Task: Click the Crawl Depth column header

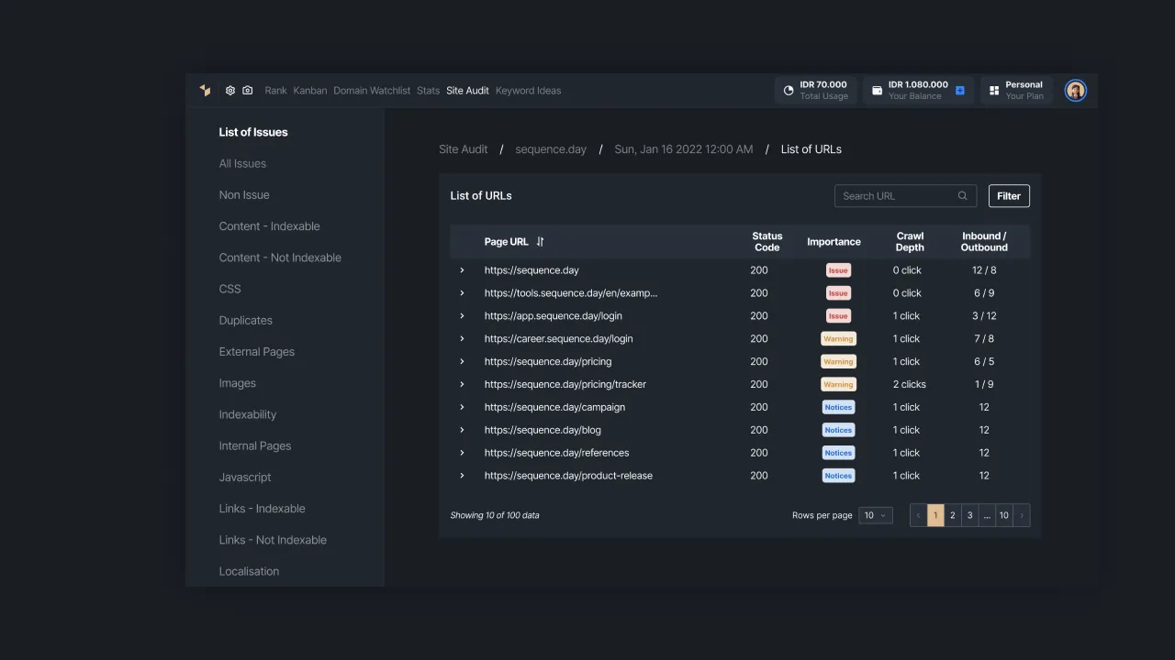Action: point(910,242)
